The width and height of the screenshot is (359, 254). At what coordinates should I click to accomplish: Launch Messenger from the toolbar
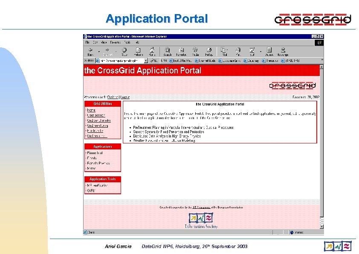(x=283, y=50)
